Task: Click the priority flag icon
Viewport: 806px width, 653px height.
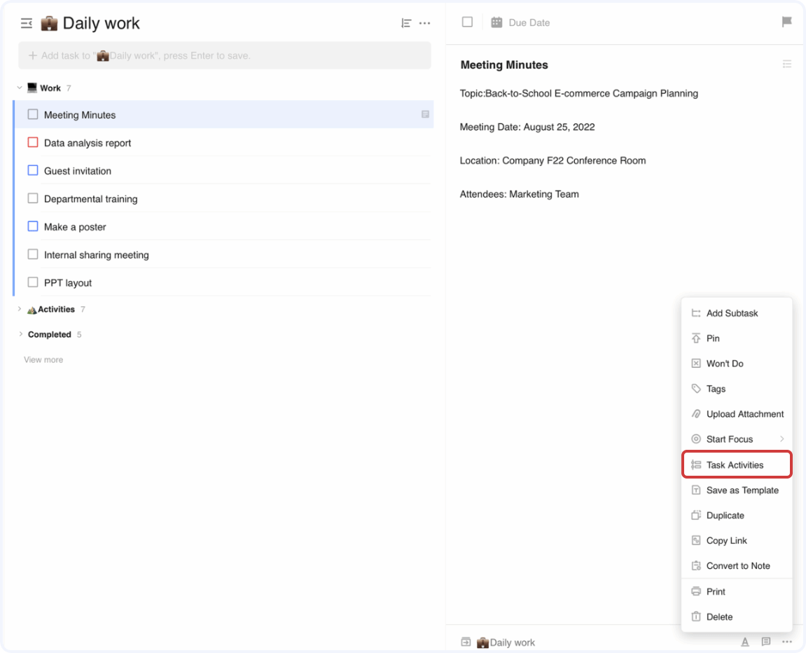Action: click(x=787, y=22)
